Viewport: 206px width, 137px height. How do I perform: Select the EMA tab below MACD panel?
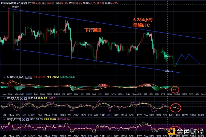pos(11,94)
